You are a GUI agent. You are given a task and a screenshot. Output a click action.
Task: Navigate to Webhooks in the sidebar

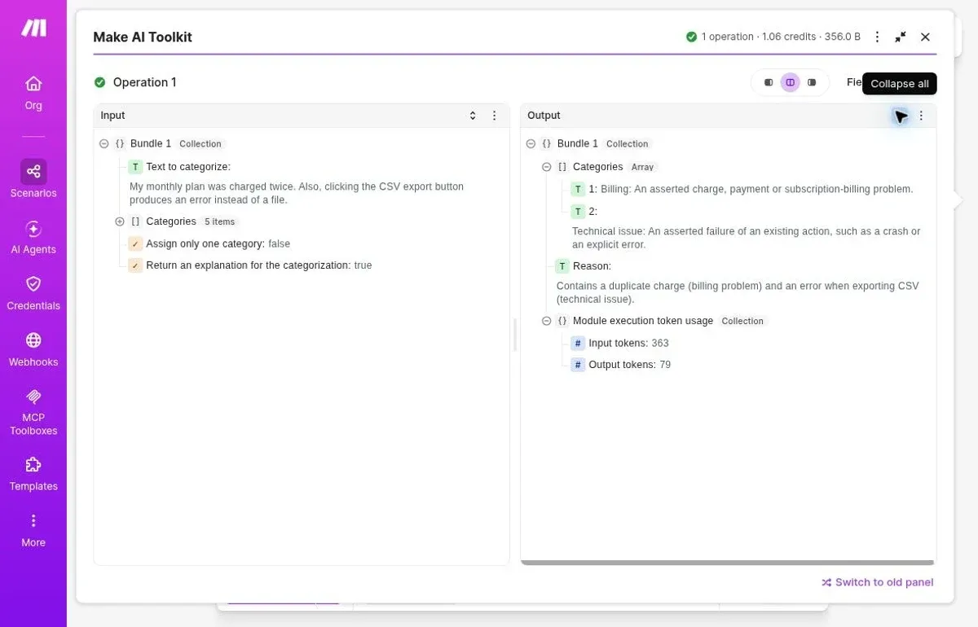[33, 349]
